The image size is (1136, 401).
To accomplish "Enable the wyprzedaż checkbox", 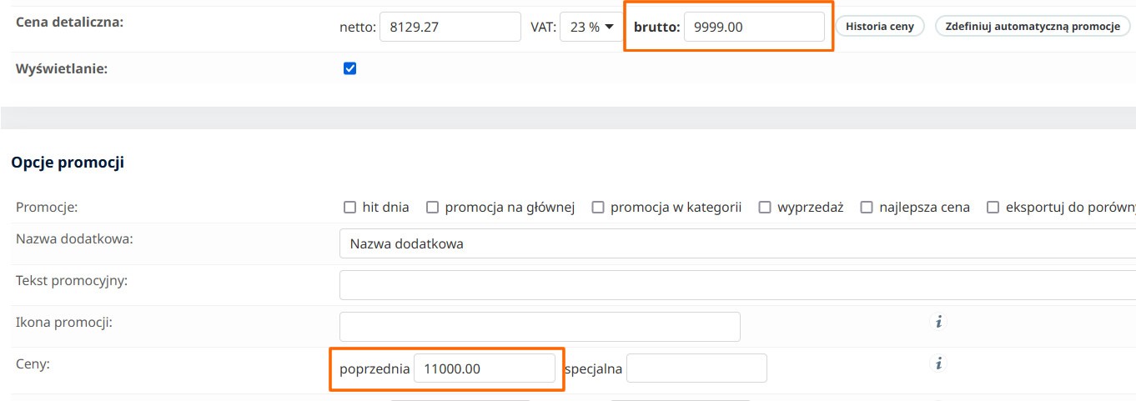I will coord(765,208).
